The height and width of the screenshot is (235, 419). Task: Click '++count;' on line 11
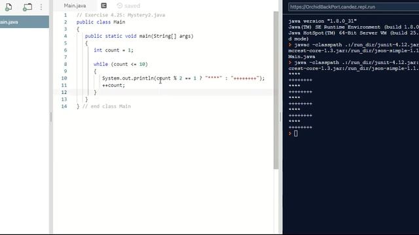(x=113, y=86)
